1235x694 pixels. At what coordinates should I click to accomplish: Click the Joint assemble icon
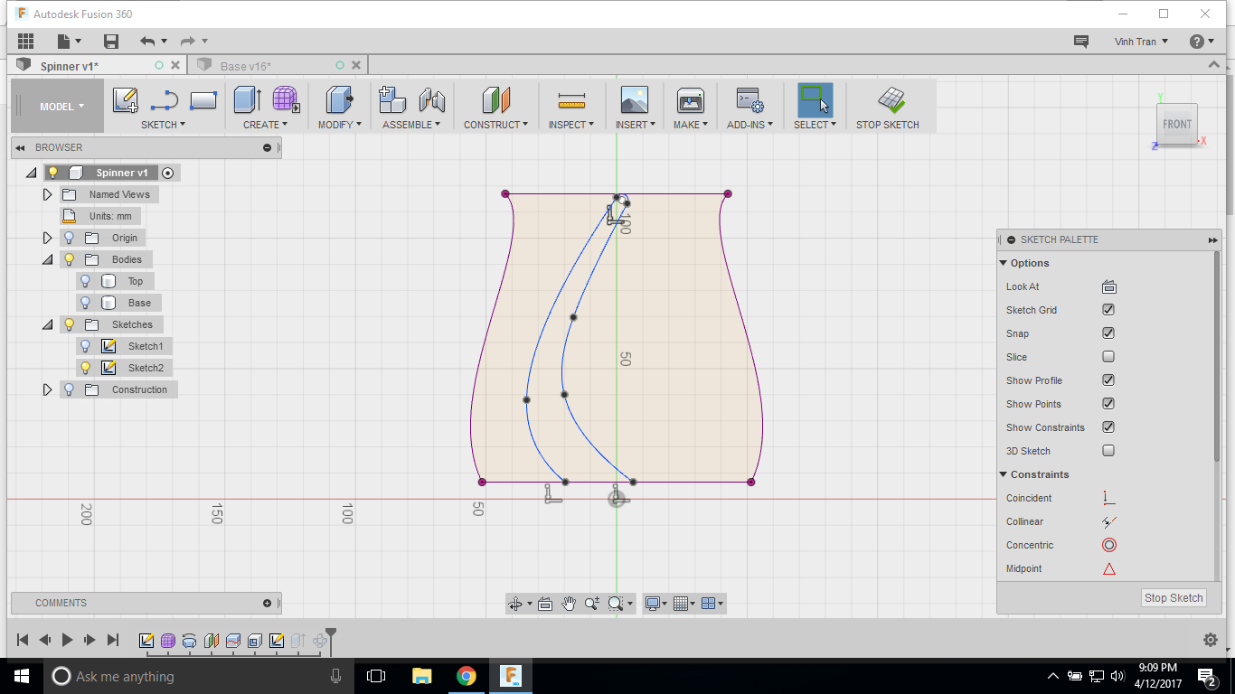[432, 100]
